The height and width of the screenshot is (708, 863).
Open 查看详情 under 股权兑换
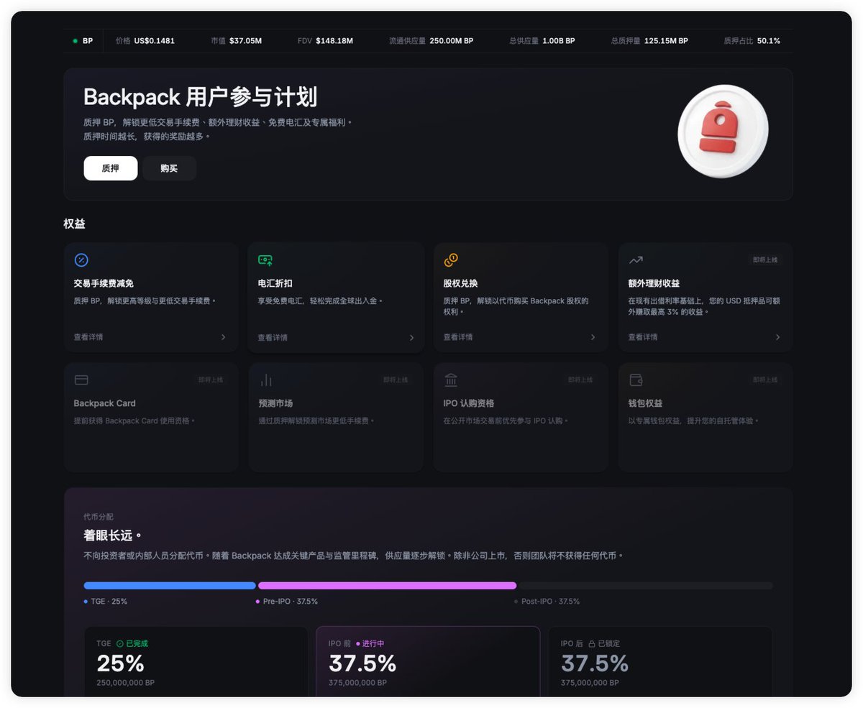click(458, 337)
